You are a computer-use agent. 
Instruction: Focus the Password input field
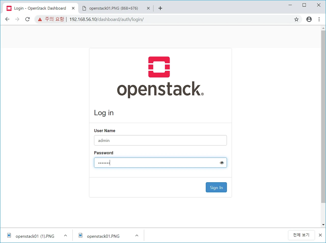tap(160, 163)
